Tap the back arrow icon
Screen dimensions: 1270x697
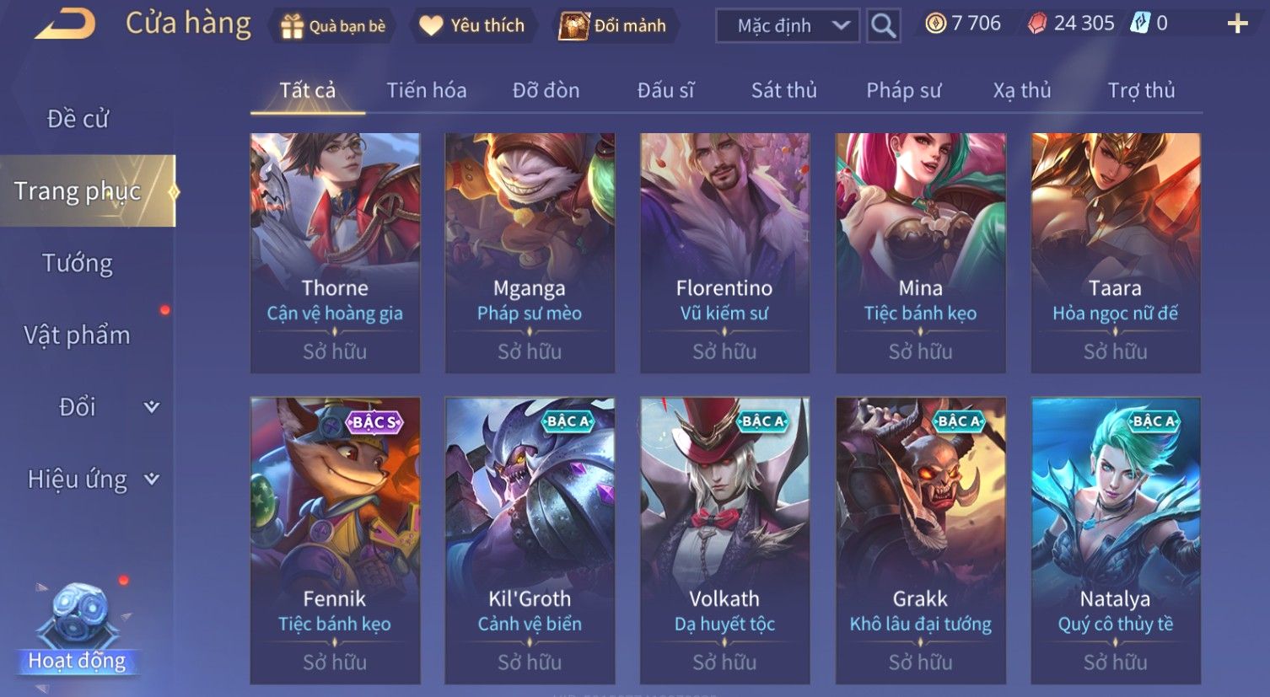tap(66, 24)
